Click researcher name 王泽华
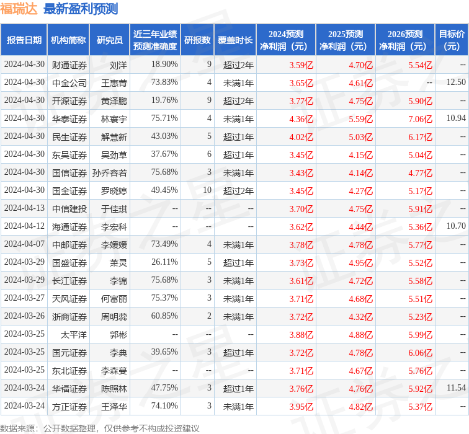This screenshot has width=469, height=434. point(114,407)
